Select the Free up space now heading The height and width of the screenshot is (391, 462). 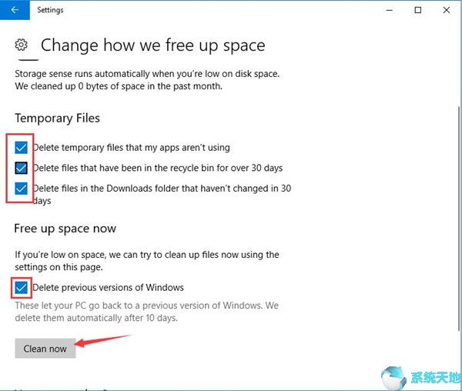pos(63,229)
